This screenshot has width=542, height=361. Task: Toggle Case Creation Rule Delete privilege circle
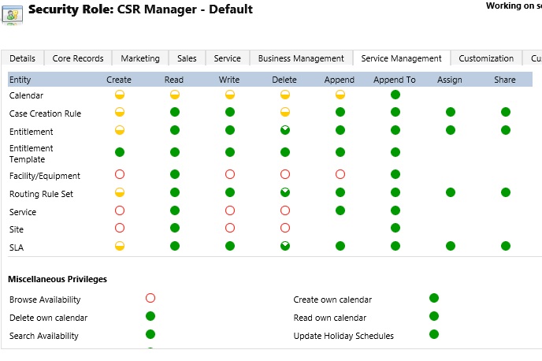click(x=285, y=112)
